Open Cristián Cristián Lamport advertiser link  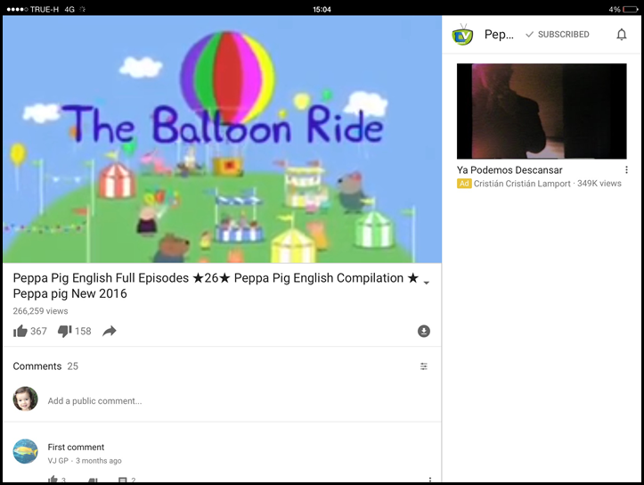522,184
